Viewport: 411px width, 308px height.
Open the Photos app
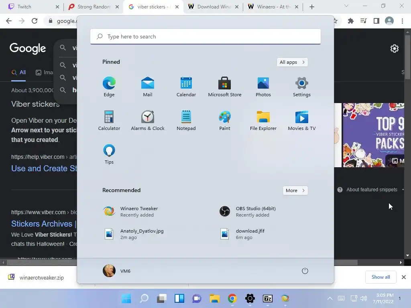coord(263,87)
